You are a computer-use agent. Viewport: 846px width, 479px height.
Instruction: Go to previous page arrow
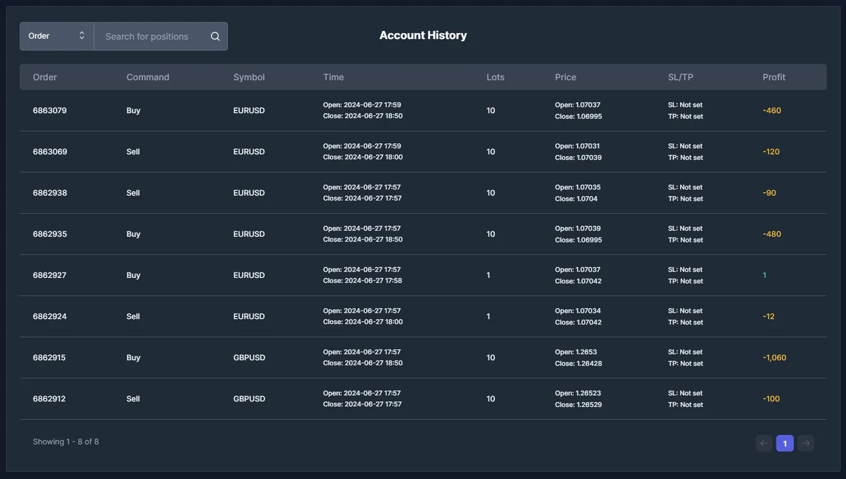pyautogui.click(x=764, y=443)
